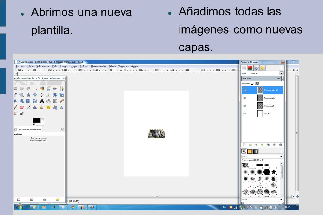Image resolution: width=323 pixels, height=215 pixels.
Task: Open the Archivo menu
Action: pos(20,66)
